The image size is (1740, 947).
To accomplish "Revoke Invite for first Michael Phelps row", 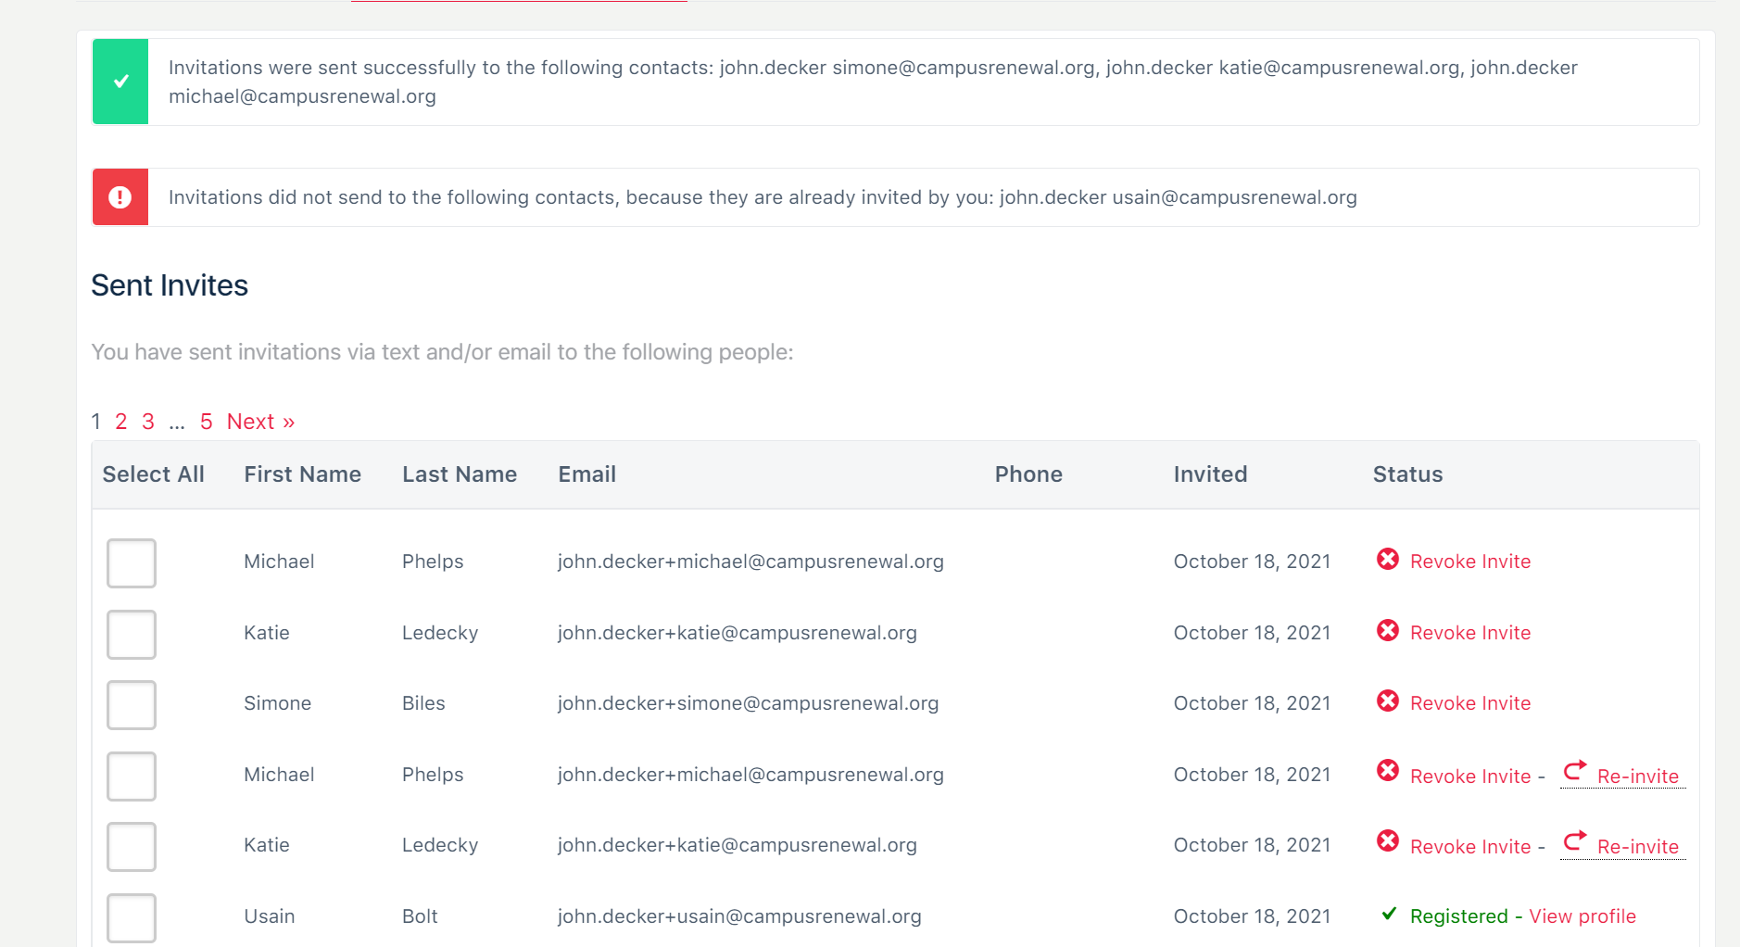I will 1470,562.
